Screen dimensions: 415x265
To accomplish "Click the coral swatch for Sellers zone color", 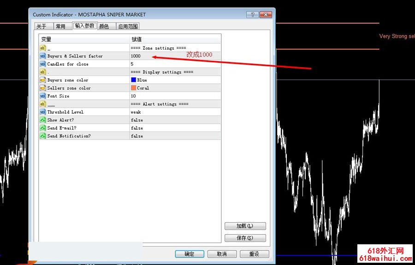I will click(x=133, y=88).
